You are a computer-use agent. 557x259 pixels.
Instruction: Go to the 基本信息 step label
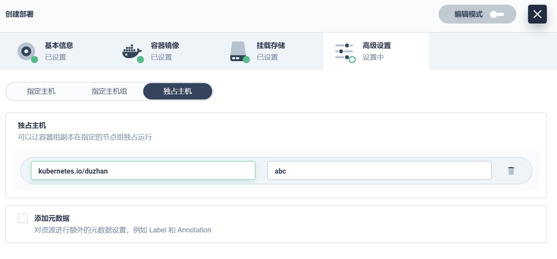point(59,45)
